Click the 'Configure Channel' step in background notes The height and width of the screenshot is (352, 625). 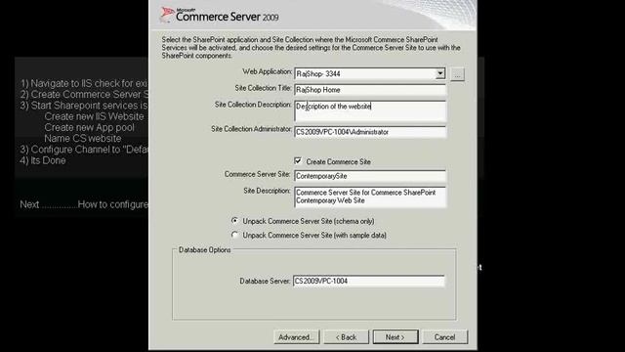pos(84,150)
